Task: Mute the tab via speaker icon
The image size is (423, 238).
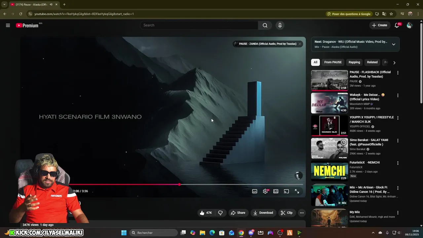Action: [51, 5]
